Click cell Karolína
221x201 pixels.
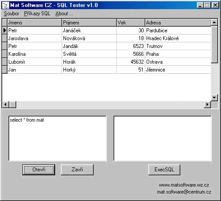tap(35, 54)
